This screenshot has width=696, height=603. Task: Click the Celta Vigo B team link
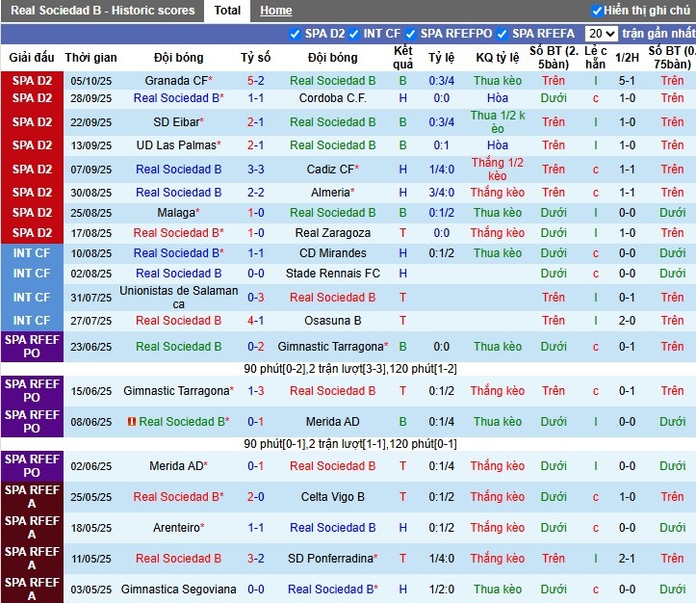(332, 497)
